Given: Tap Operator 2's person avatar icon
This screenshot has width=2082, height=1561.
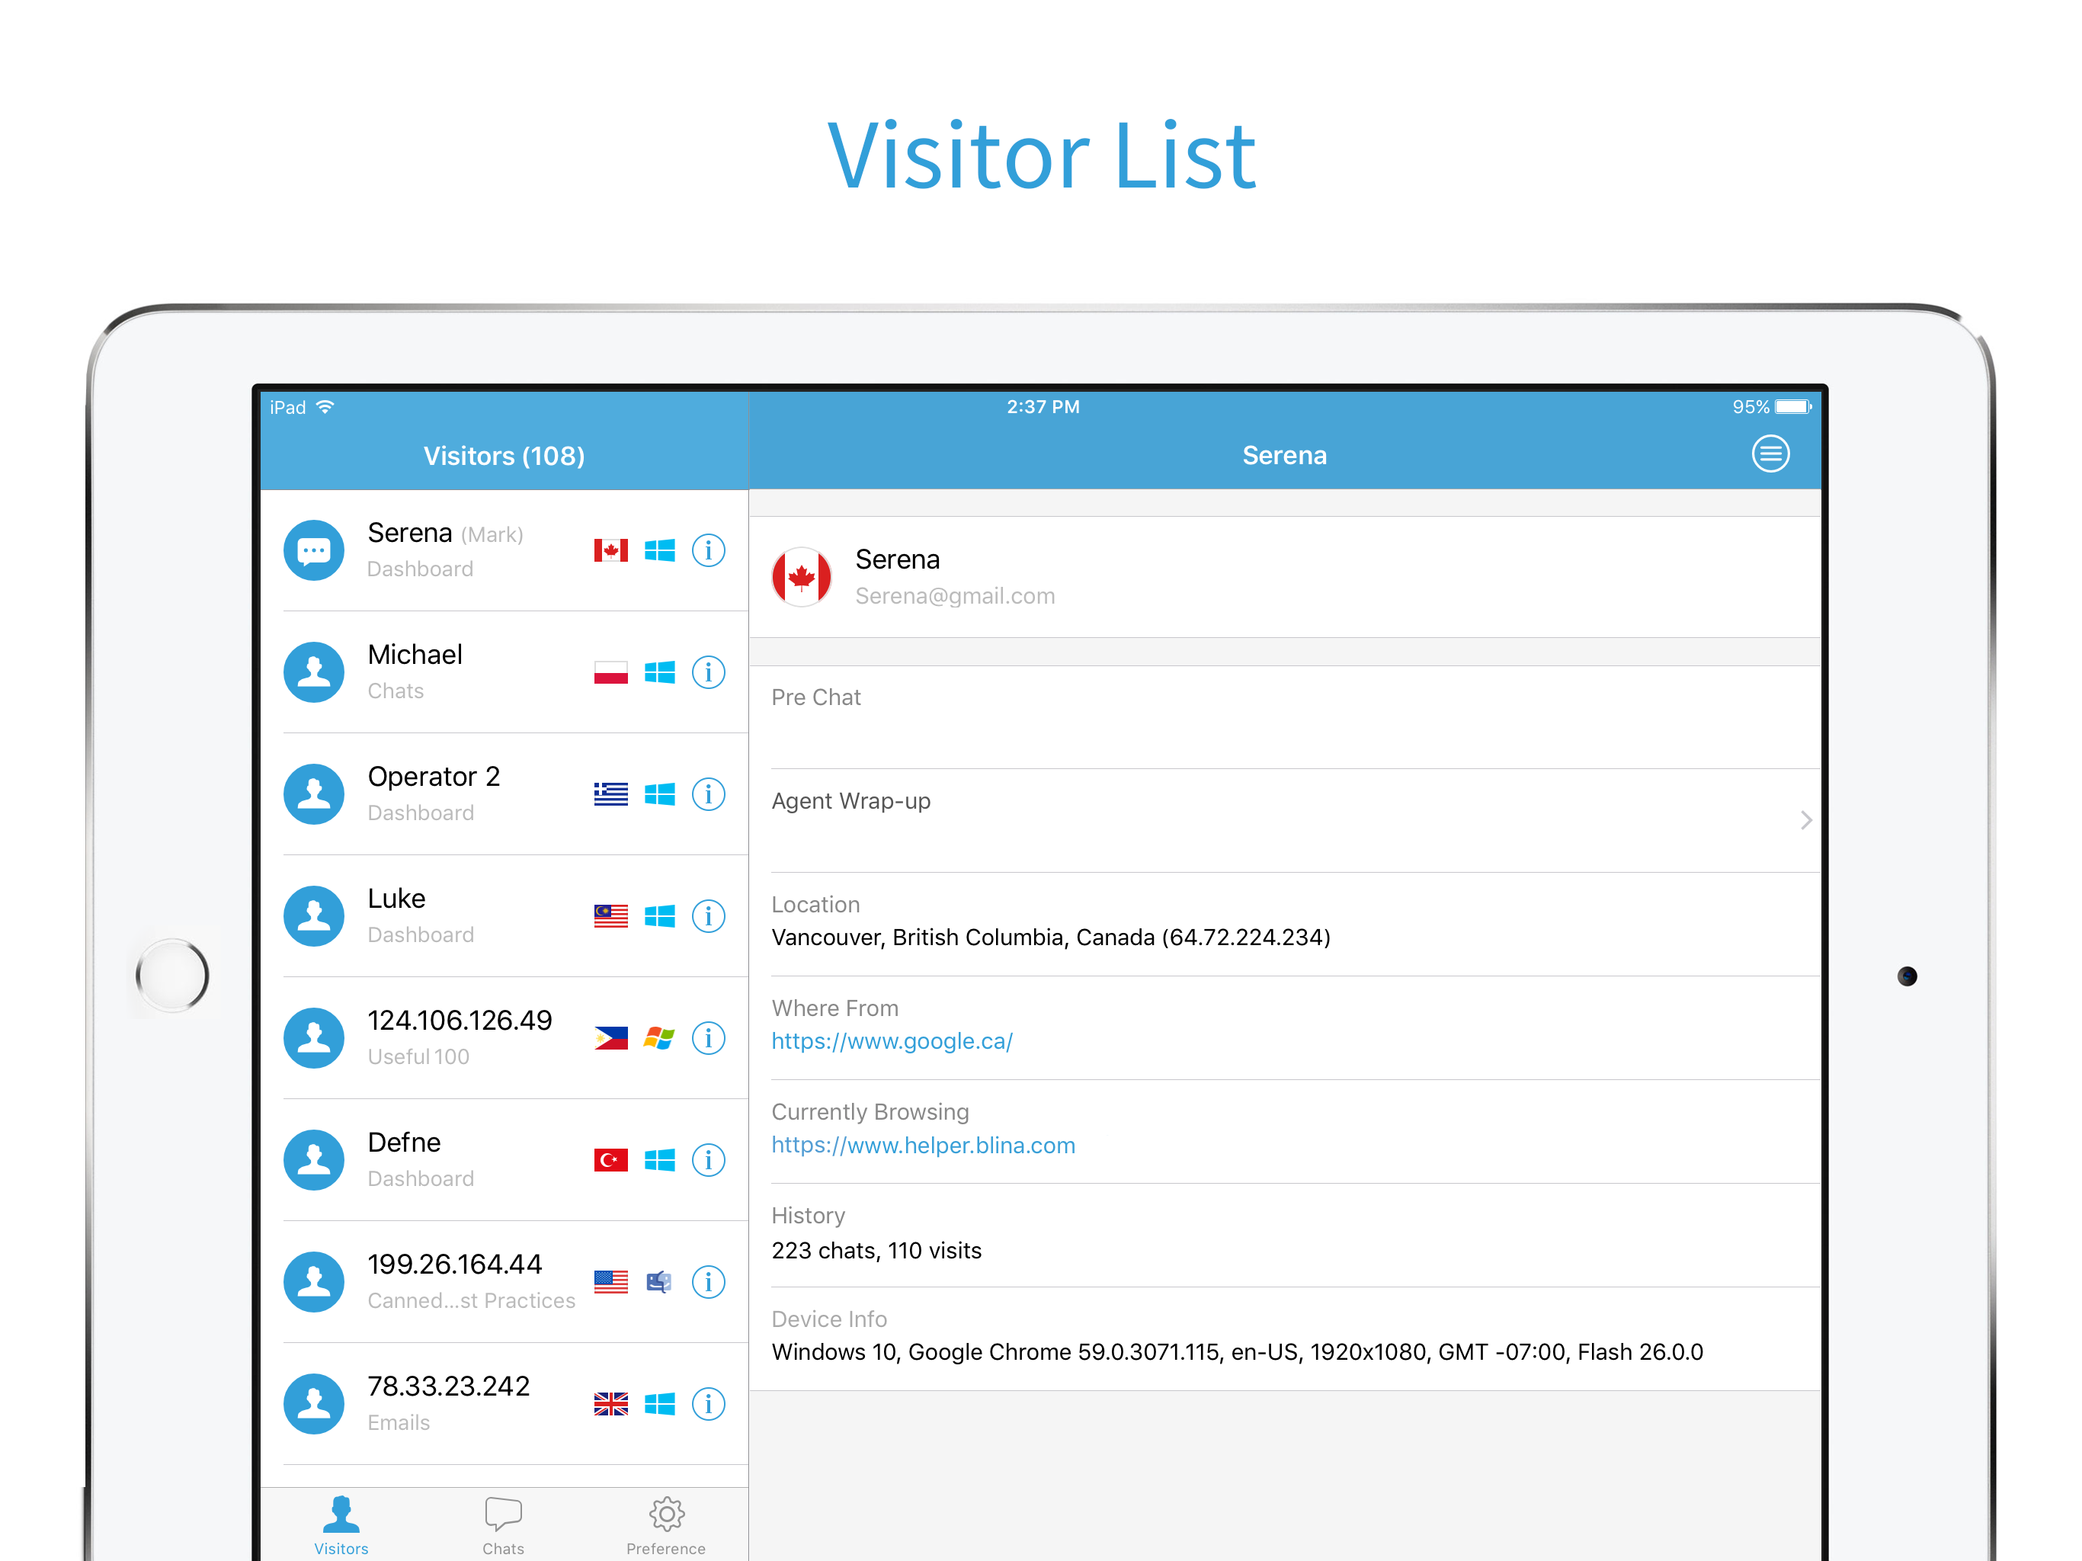Looking at the screenshot, I should [313, 793].
